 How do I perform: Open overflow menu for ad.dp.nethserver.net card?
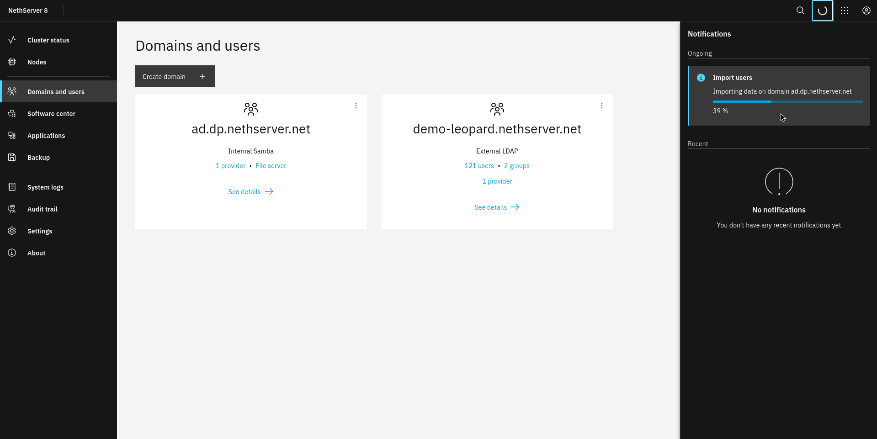pos(356,106)
